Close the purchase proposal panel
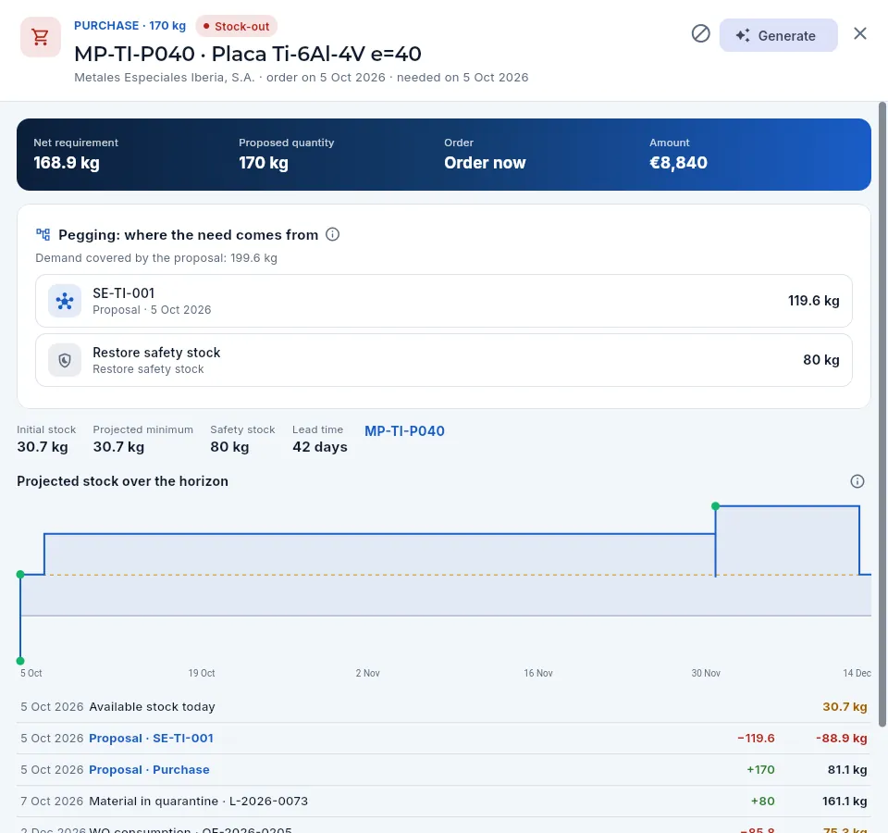This screenshot has width=888, height=833. click(859, 34)
